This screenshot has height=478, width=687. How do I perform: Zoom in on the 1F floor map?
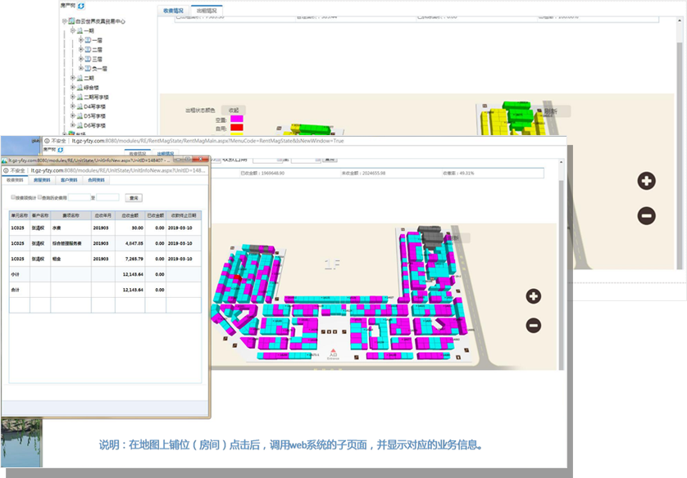click(x=533, y=296)
